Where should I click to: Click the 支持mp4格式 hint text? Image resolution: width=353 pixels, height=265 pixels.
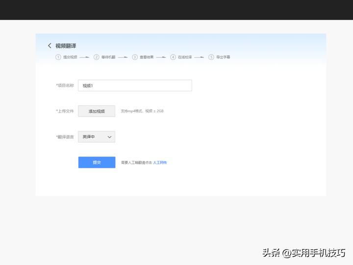pyautogui.click(x=142, y=111)
